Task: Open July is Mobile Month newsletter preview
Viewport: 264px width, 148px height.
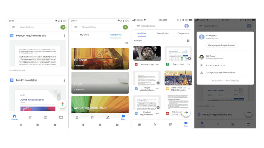Action: (38, 98)
